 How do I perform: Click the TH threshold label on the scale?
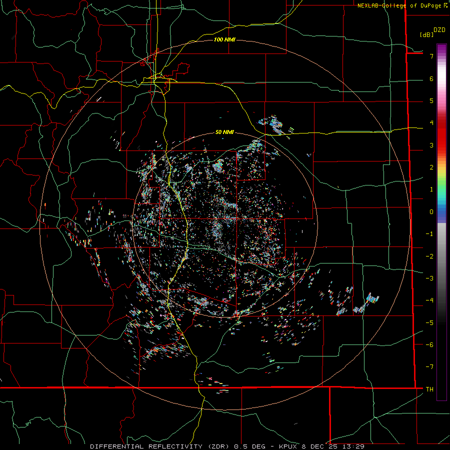(429, 389)
